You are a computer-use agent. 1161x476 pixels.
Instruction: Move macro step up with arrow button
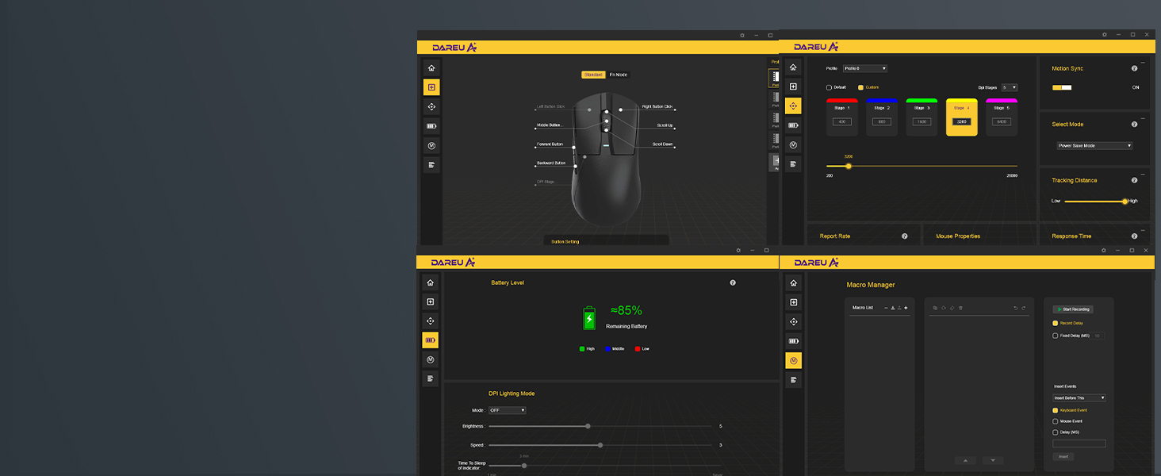tap(965, 460)
